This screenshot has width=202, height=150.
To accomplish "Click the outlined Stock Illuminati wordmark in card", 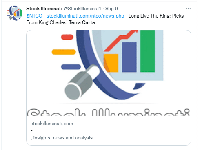I will 109,112.
